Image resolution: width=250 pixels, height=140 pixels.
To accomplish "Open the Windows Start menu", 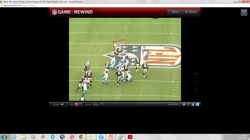I will tap(4, 137).
